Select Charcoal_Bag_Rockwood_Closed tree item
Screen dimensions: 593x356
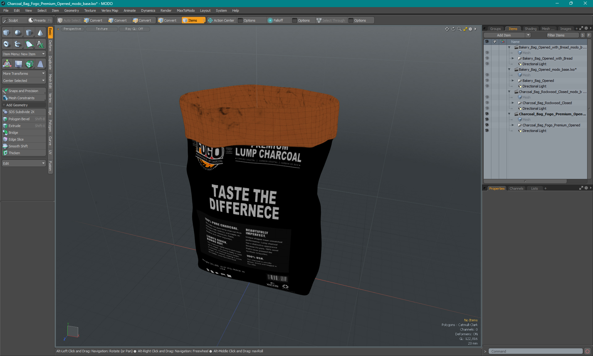pyautogui.click(x=547, y=103)
